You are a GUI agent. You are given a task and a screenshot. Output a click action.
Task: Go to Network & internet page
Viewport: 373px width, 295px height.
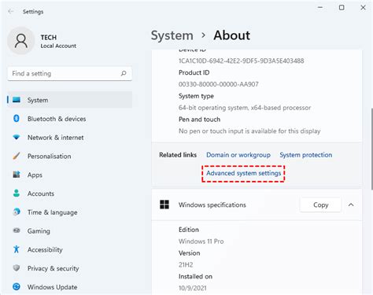coord(56,138)
